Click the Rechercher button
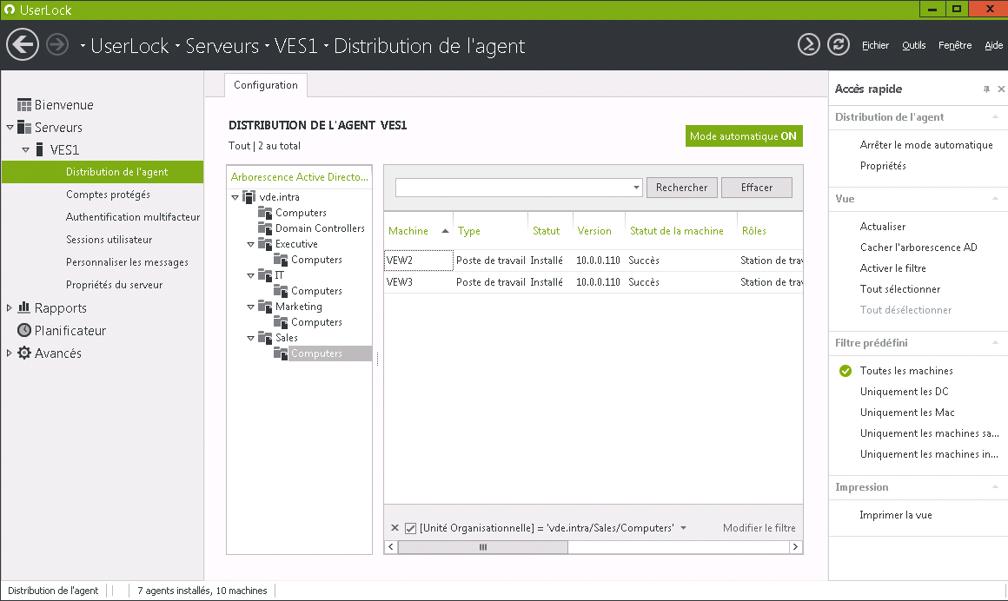The width and height of the screenshot is (1008, 601). click(x=681, y=188)
